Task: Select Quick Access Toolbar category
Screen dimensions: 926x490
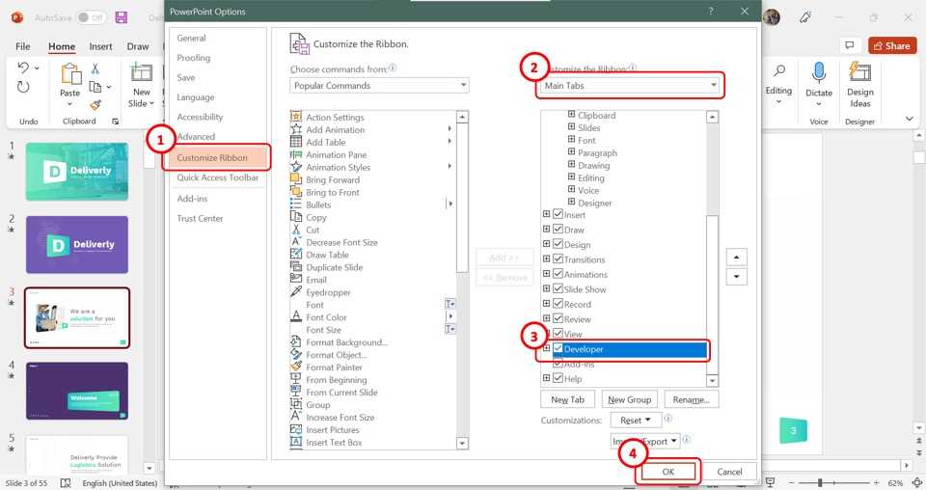Action: (217, 177)
